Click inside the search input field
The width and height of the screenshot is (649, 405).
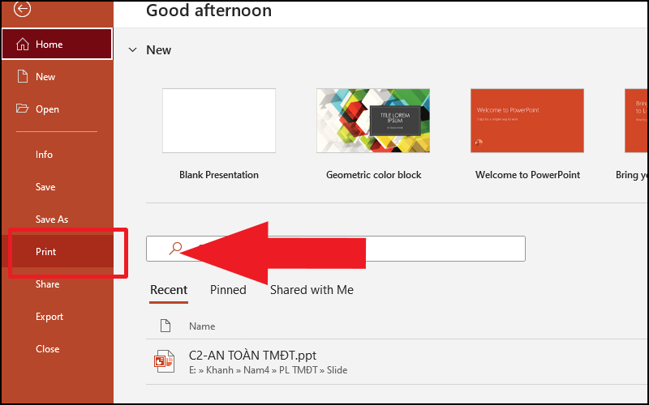click(336, 249)
